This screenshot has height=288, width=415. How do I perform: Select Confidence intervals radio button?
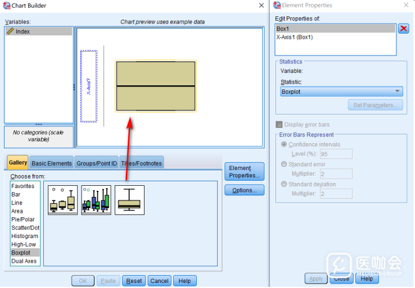click(284, 144)
